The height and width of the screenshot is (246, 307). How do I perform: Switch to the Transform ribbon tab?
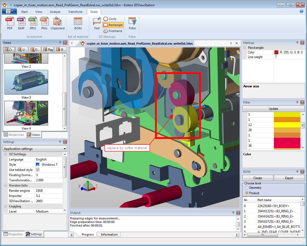pos(75,12)
